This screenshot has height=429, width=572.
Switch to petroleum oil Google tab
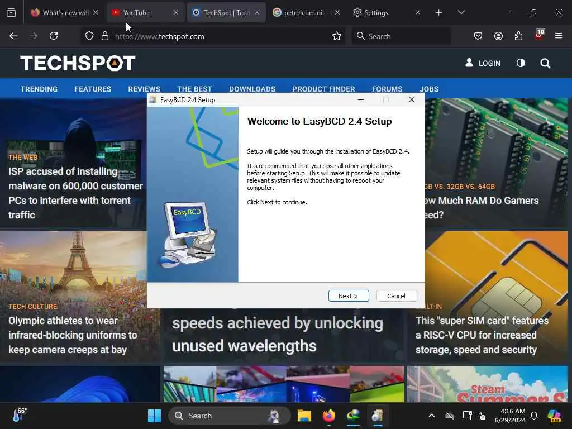306,13
